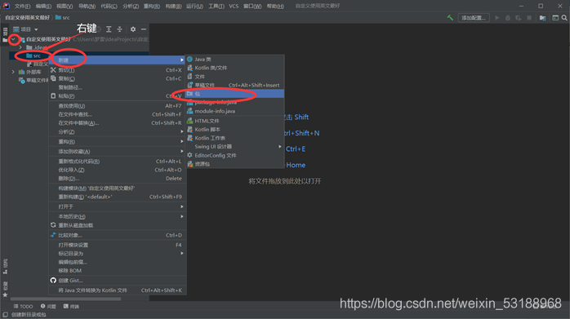570x319 pixels.
Task: Select 在文件中查找... in context menu
Action: pyautogui.click(x=118, y=114)
